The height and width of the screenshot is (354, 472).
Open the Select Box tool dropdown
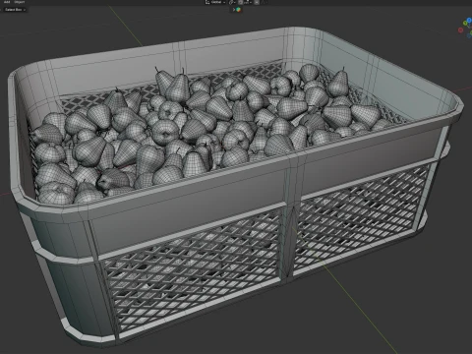point(15,10)
